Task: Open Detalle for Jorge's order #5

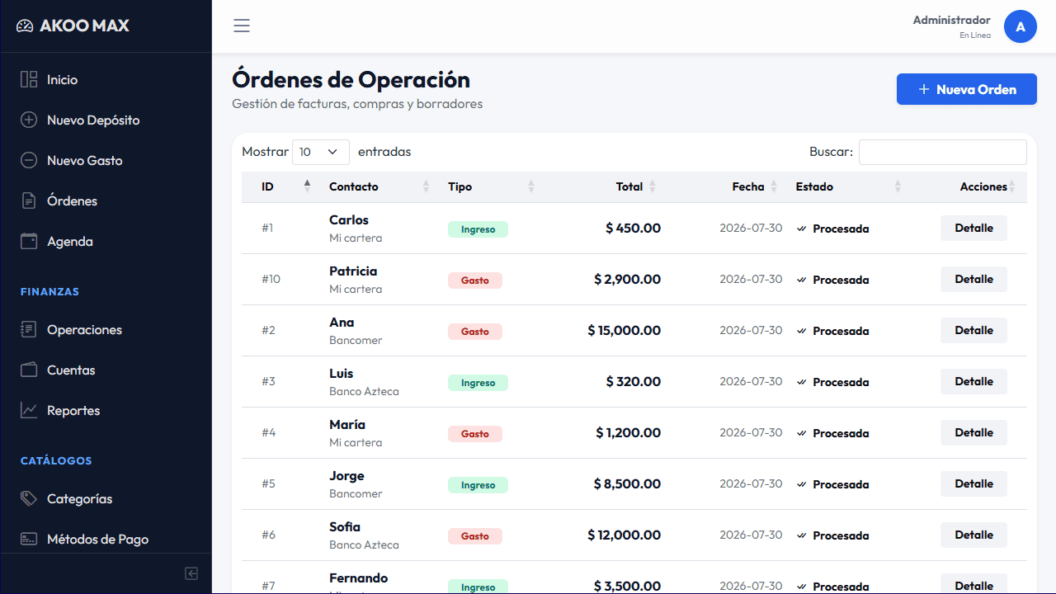Action: coord(973,483)
